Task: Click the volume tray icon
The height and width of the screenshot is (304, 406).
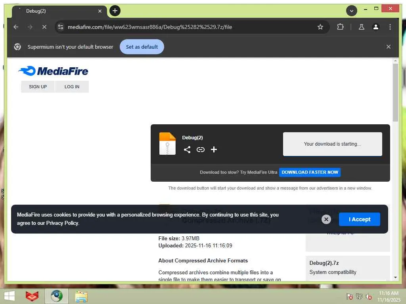Action: (369, 296)
